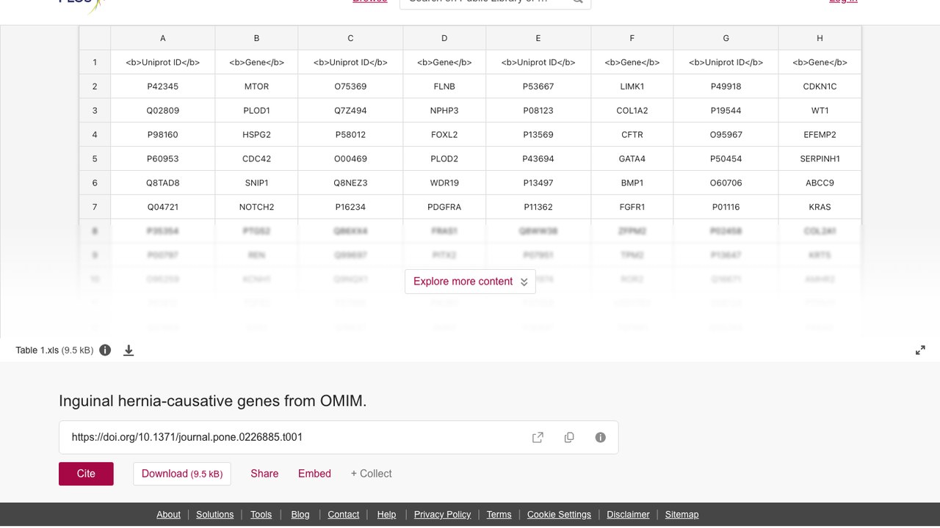The width and height of the screenshot is (940, 528).
Task: Select column header H in the table
Action: [x=820, y=38]
